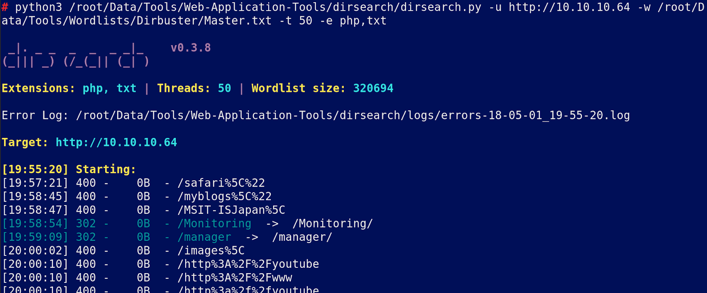Click the redirect target '/Monitoring/'

[x=333, y=224]
